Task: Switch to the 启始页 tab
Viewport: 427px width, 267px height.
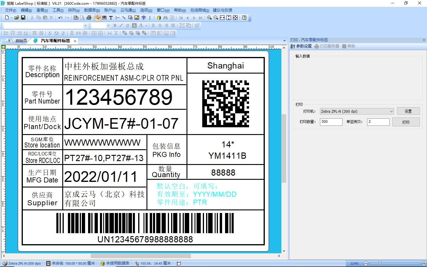Action: (x=20, y=41)
